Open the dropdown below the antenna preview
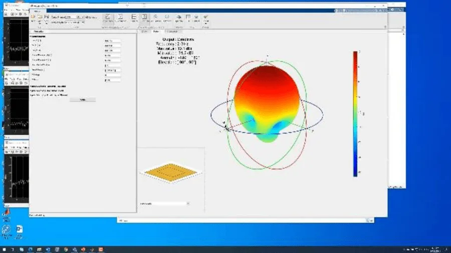Screen dimensions: 451x253 pyautogui.click(x=165, y=203)
